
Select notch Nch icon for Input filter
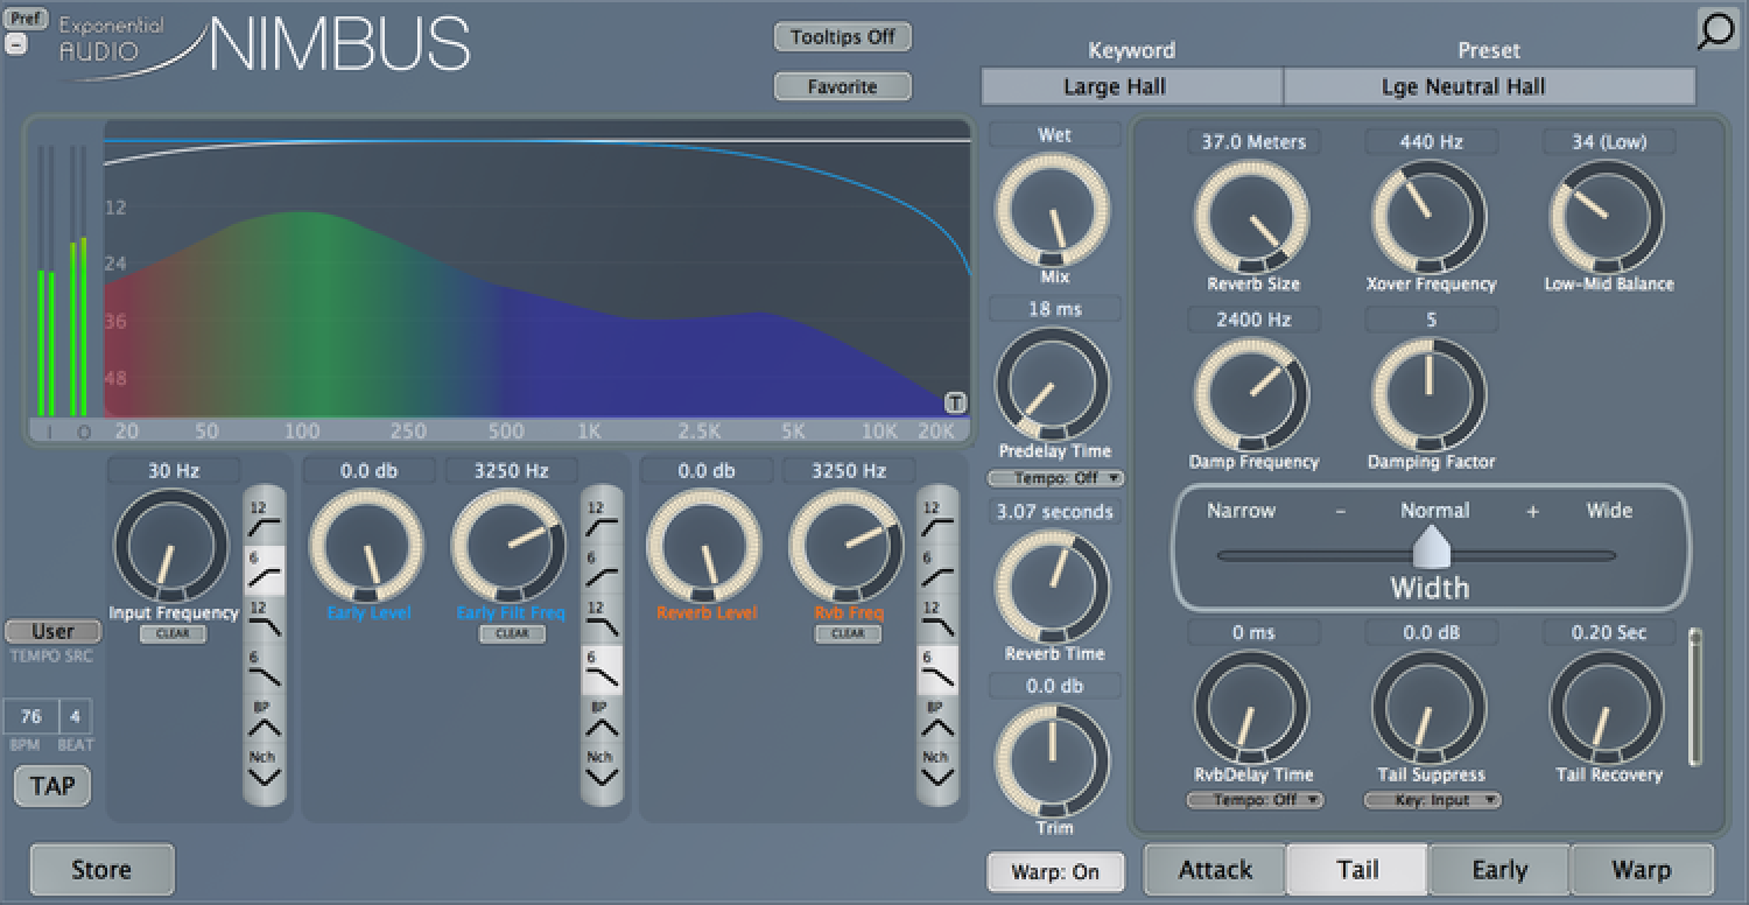pos(264,770)
